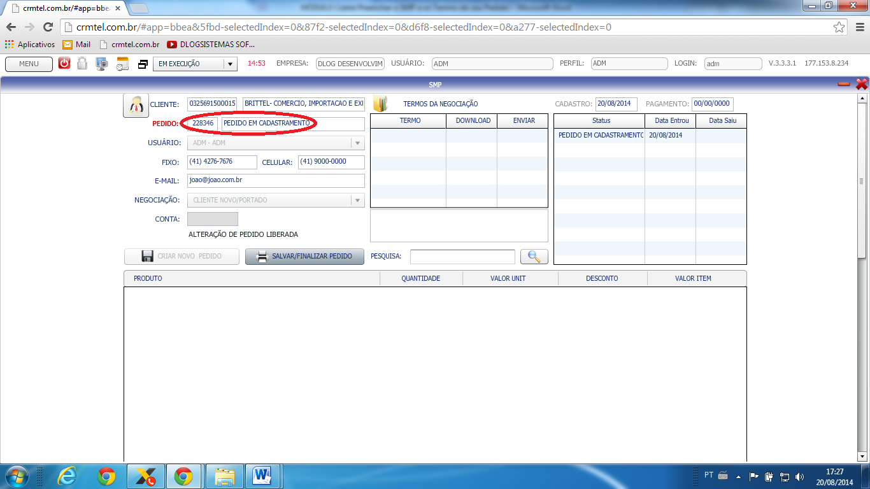Click the VALOR ITEM column header
The width and height of the screenshot is (870, 489).
(697, 278)
